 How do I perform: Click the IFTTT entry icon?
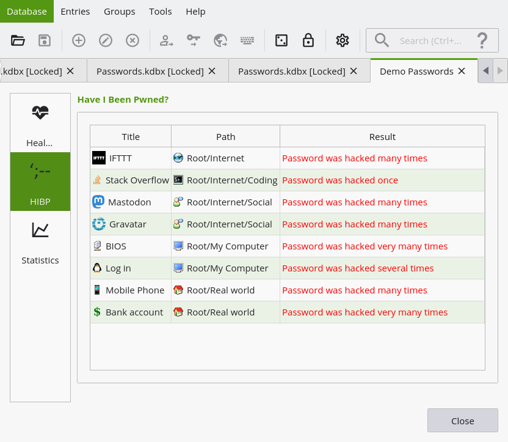click(99, 158)
